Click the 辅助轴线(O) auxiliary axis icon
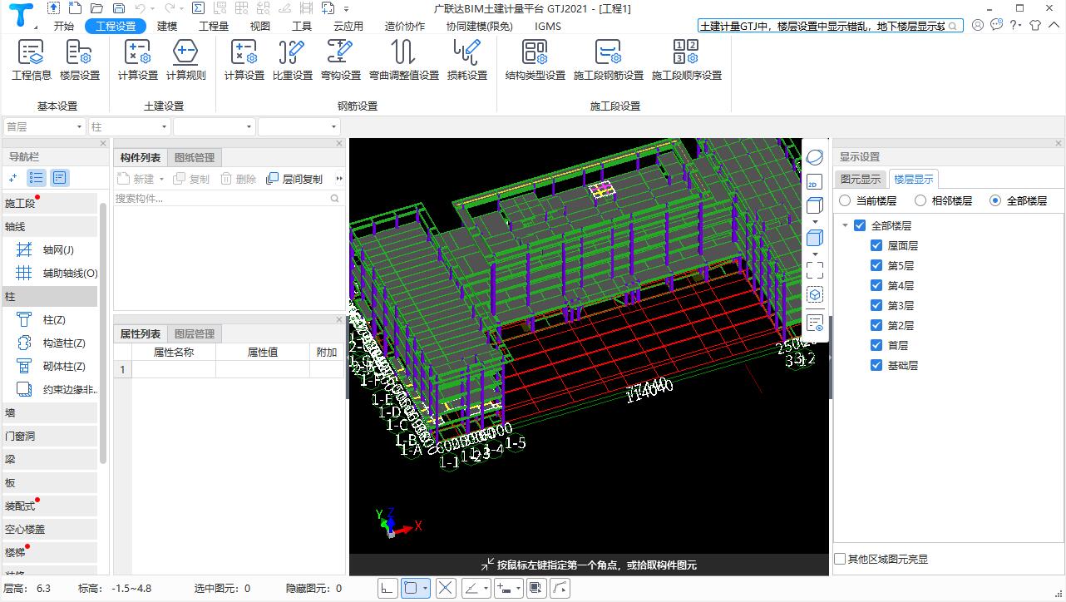Viewport: 1066px width, 602px height. click(x=25, y=273)
